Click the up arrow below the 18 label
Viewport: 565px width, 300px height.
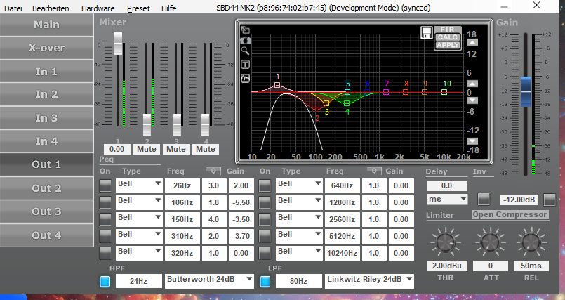[x=472, y=43]
